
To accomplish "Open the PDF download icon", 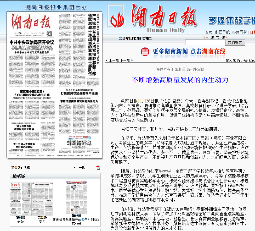I will [x=98, y=167].
